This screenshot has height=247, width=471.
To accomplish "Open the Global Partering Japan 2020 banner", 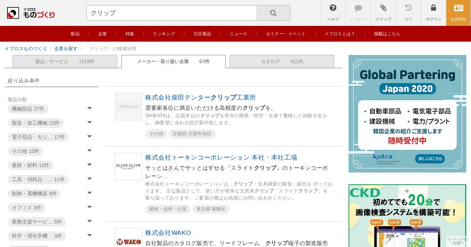I will 407,114.
